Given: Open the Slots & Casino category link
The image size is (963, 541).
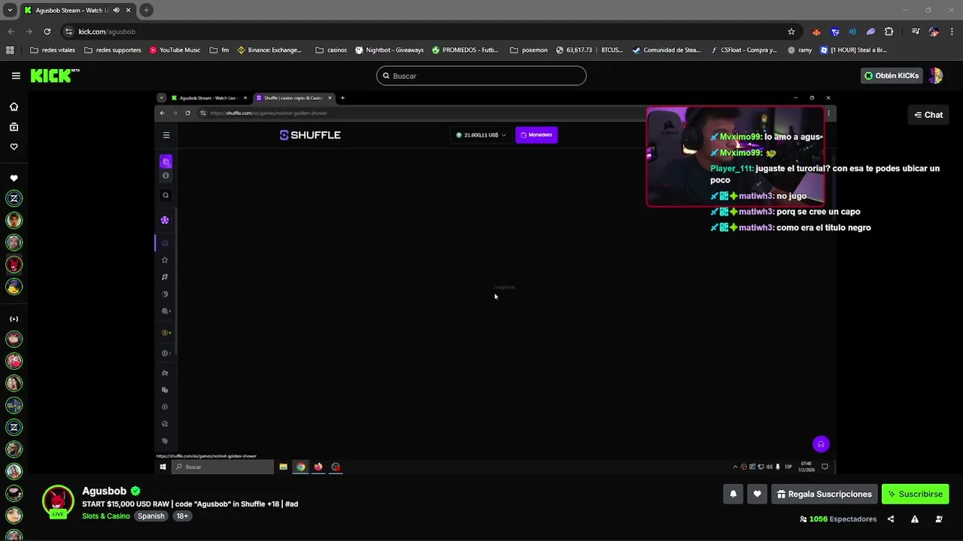Looking at the screenshot, I should (106, 516).
